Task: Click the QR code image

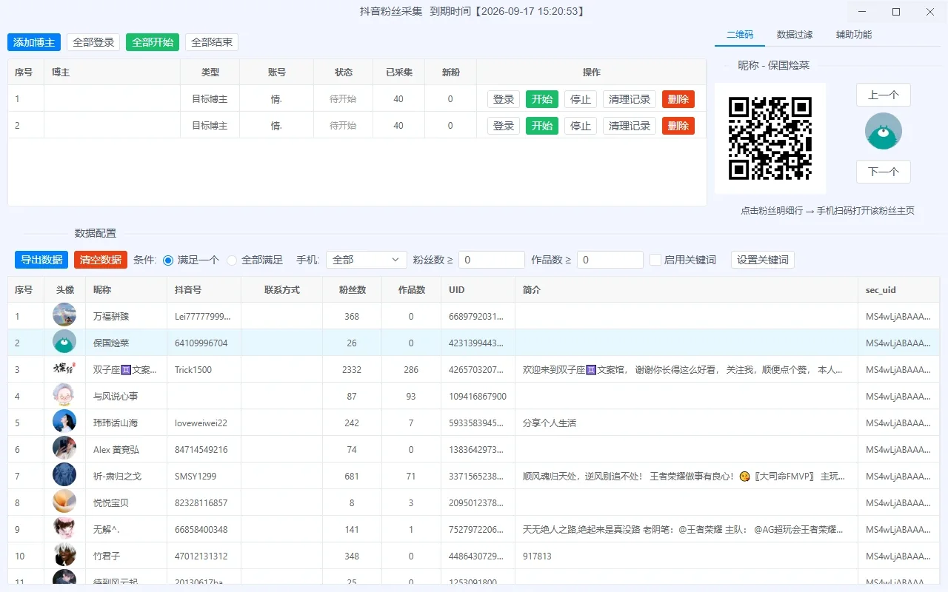Action: coord(770,138)
